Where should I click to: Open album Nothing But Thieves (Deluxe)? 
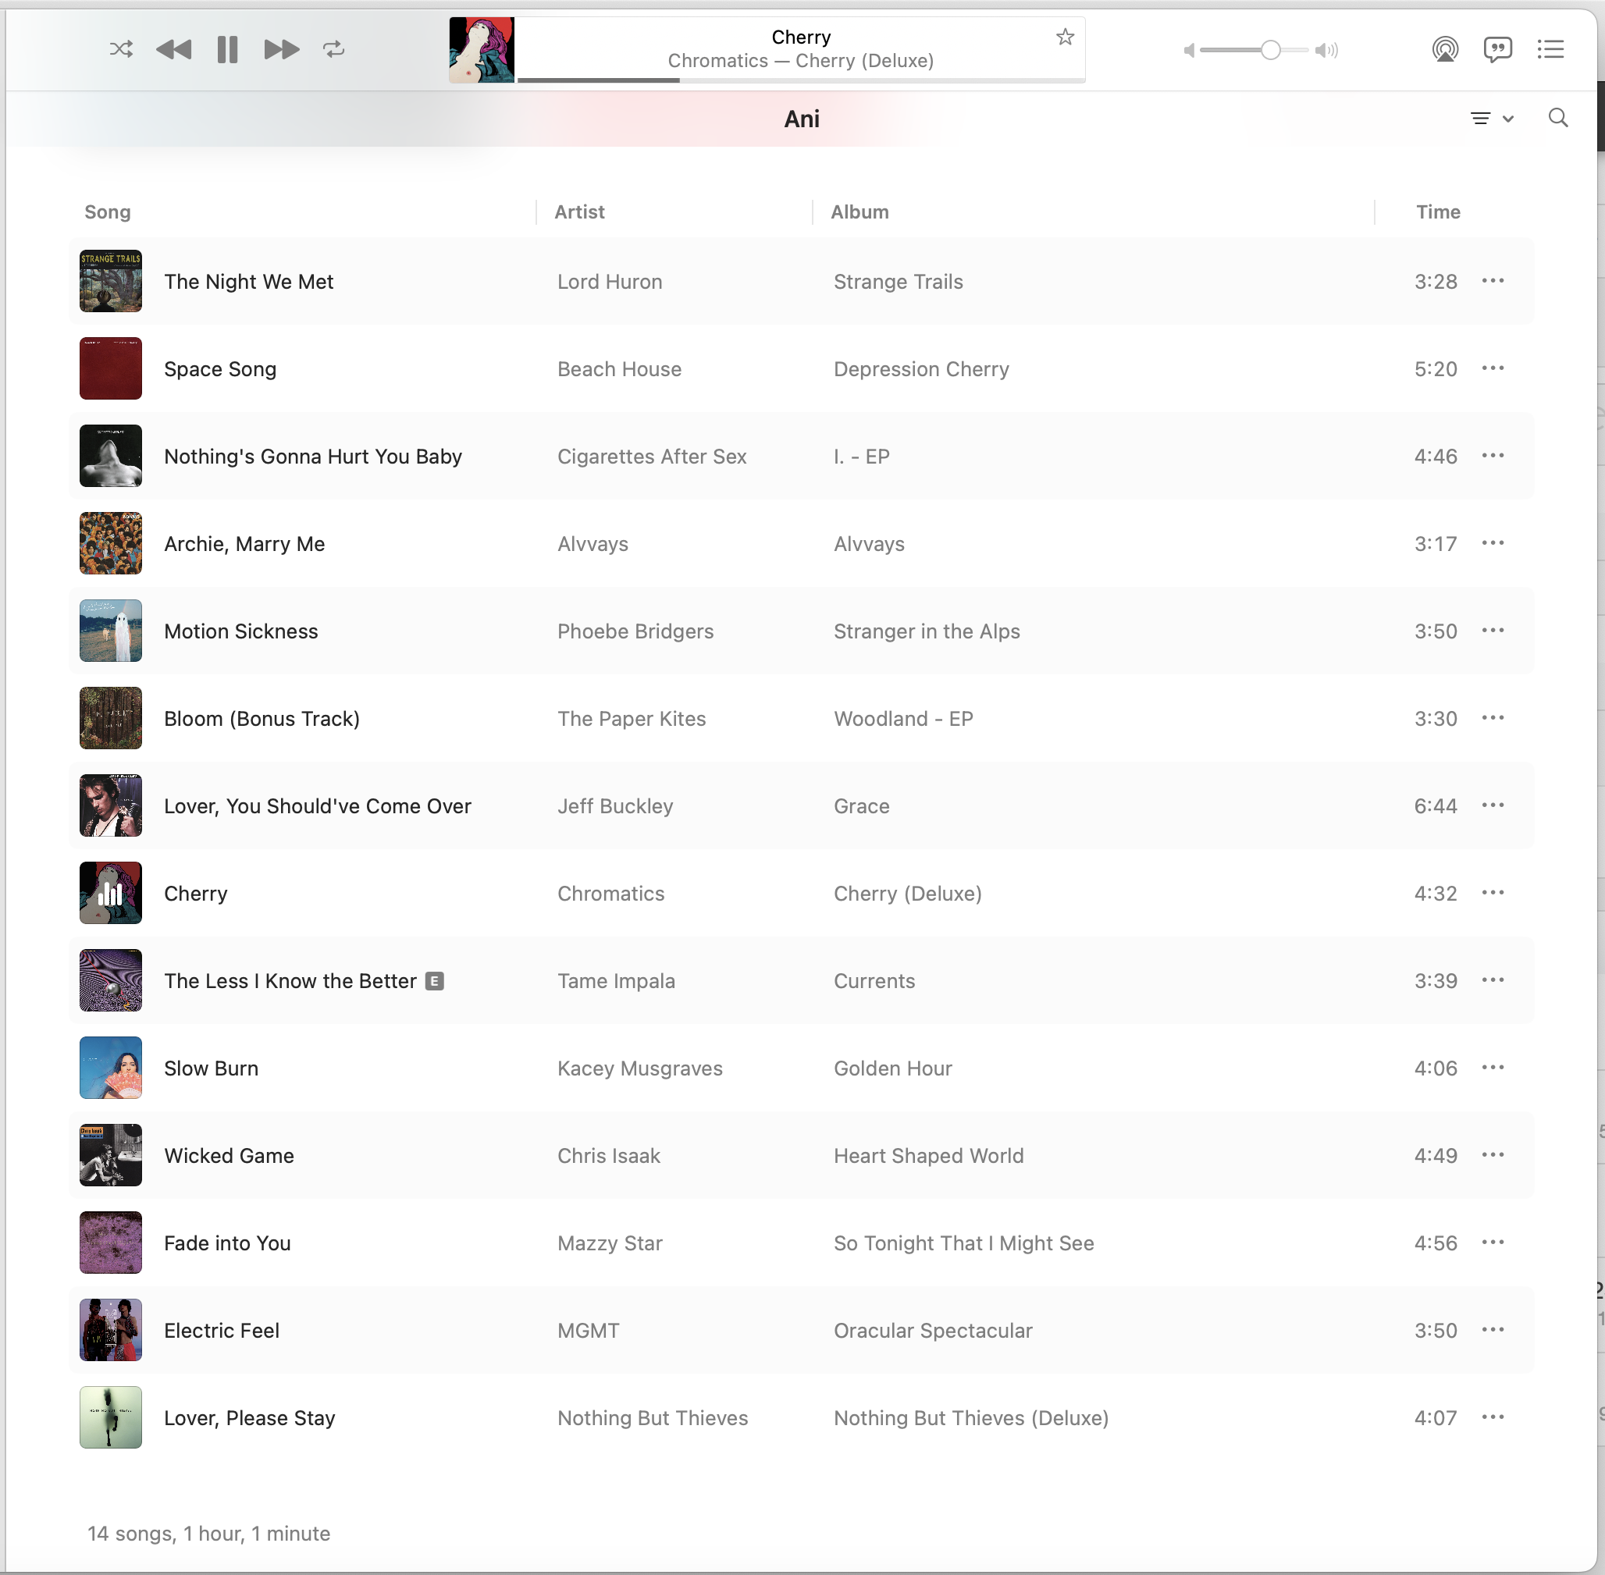971,1418
